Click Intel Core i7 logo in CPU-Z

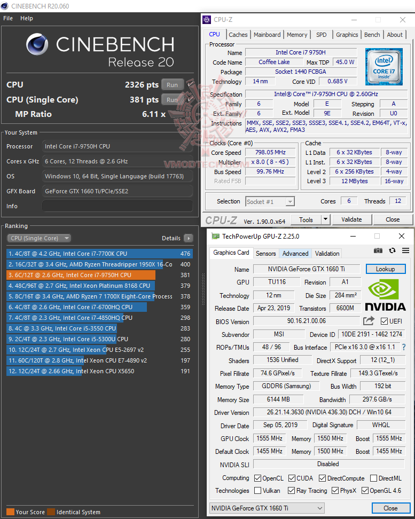(x=384, y=67)
